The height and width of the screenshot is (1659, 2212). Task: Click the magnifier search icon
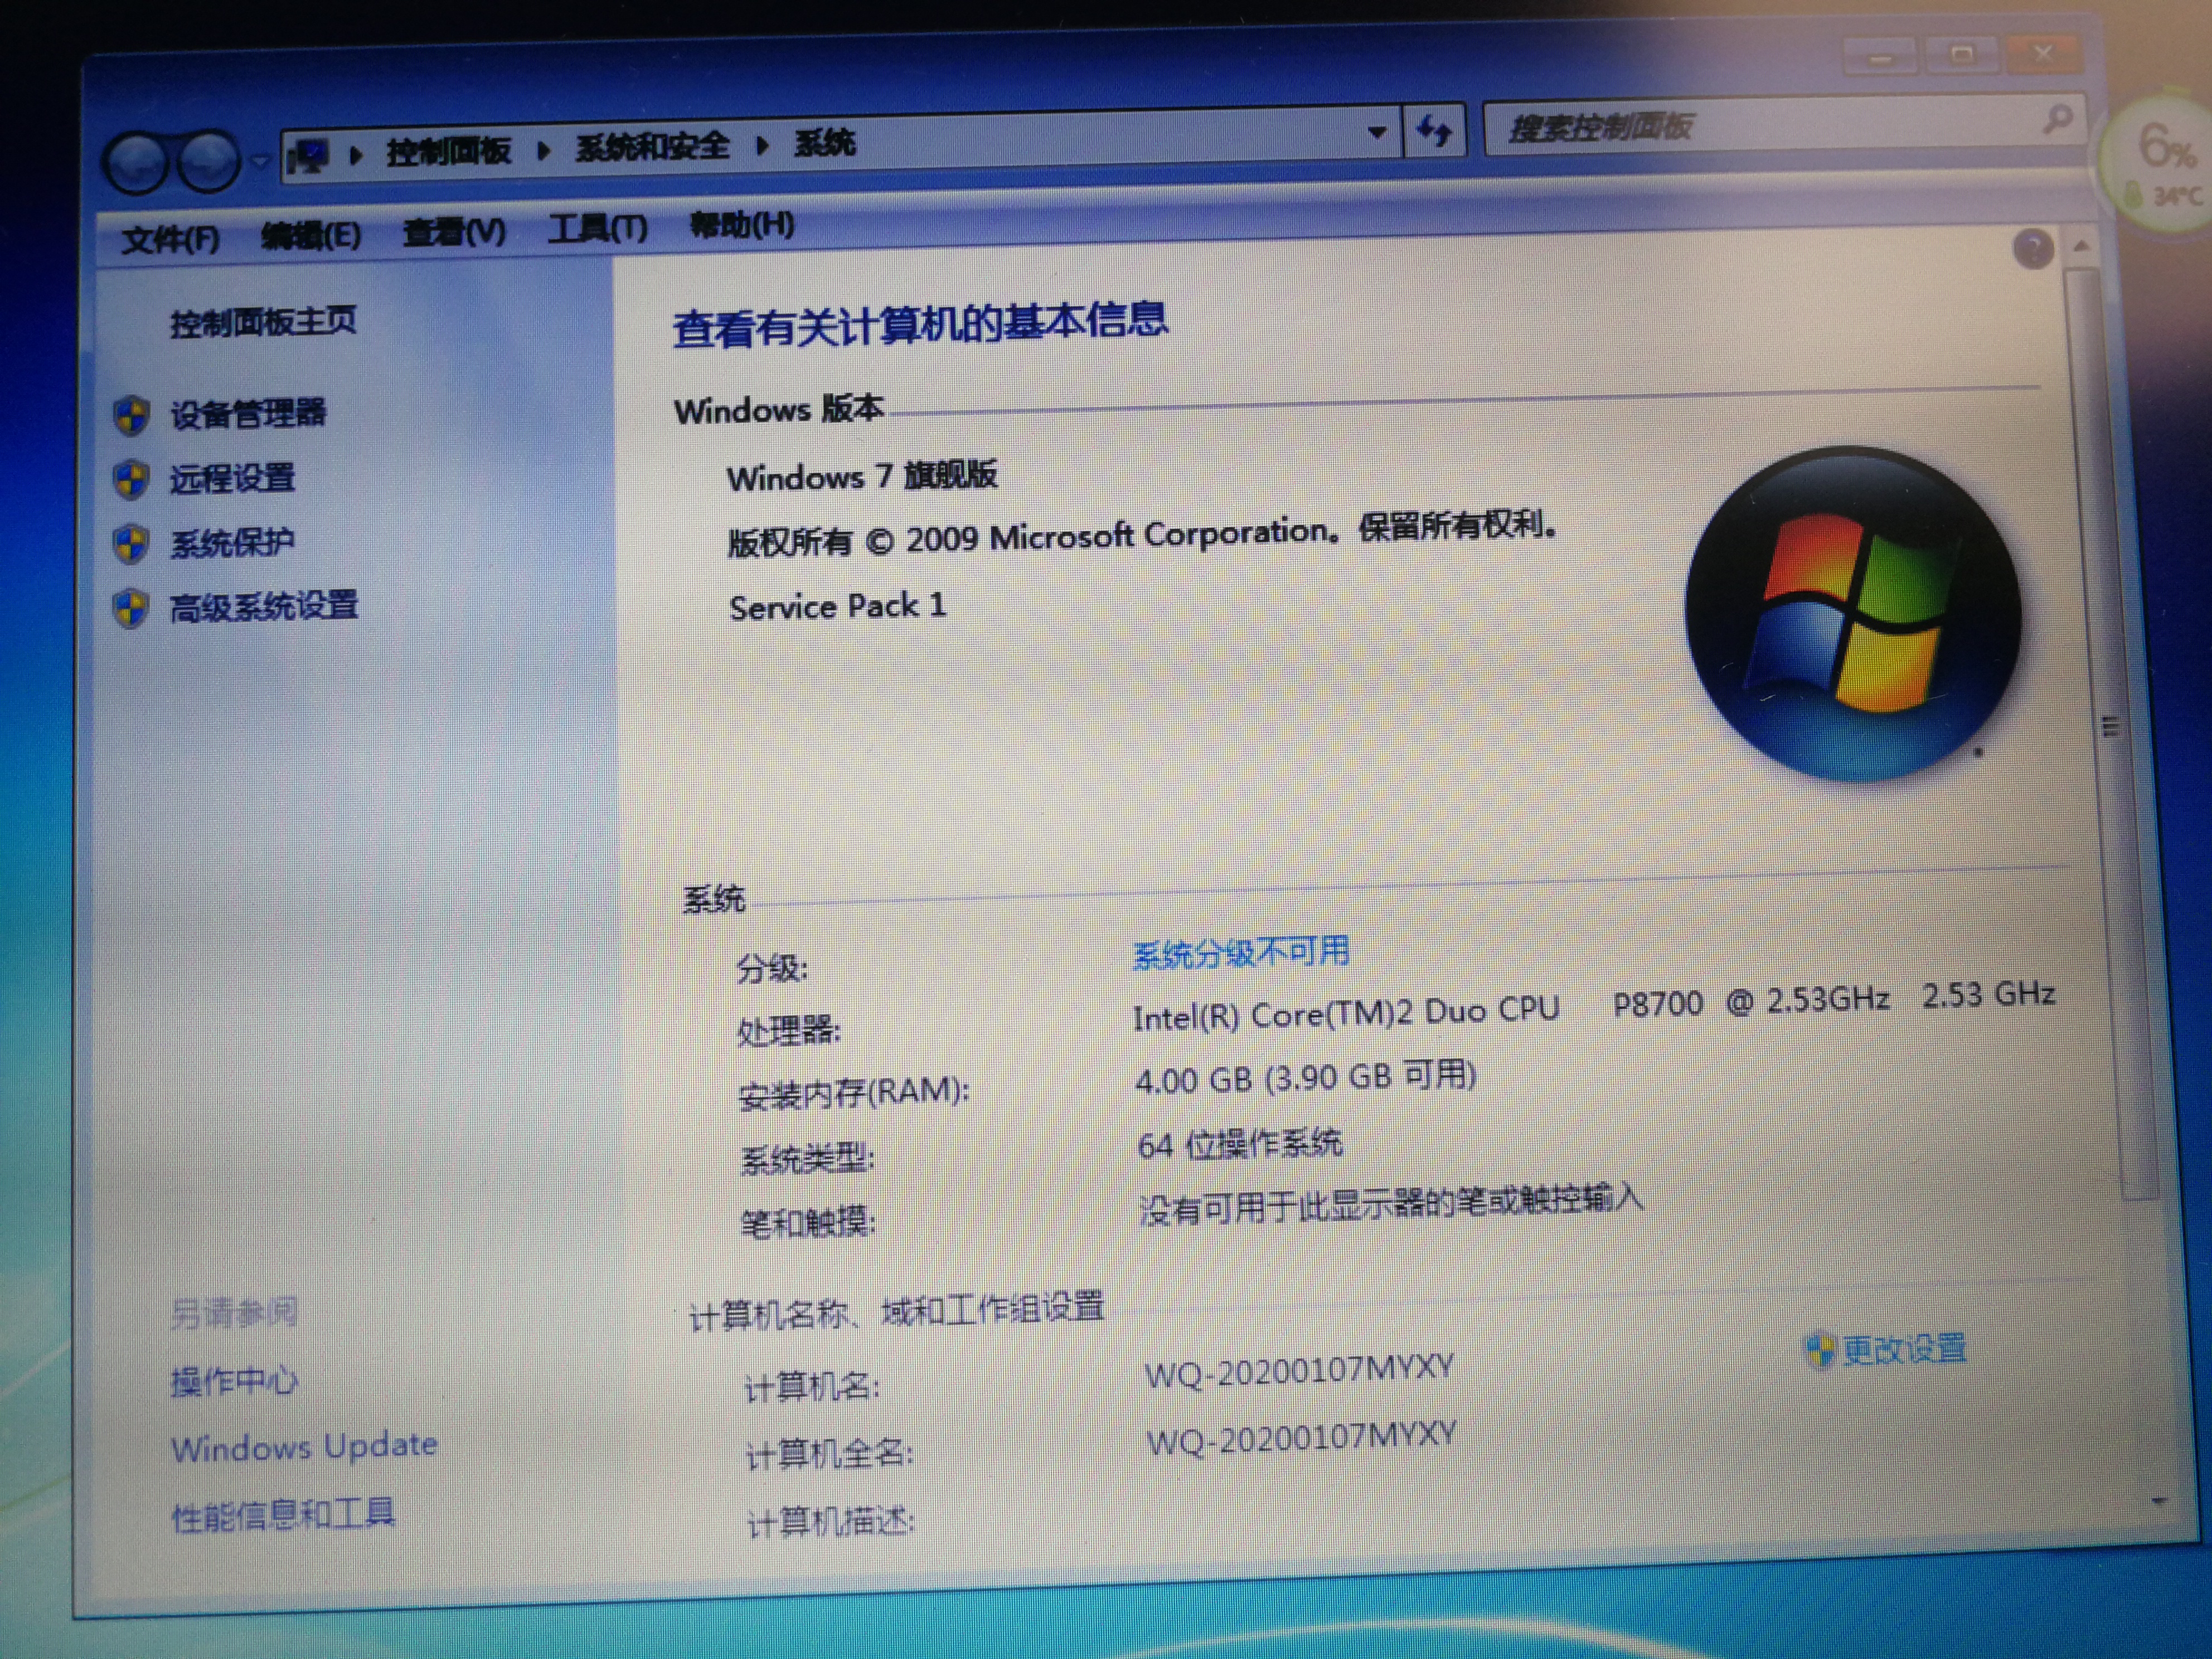pyautogui.click(x=2057, y=119)
